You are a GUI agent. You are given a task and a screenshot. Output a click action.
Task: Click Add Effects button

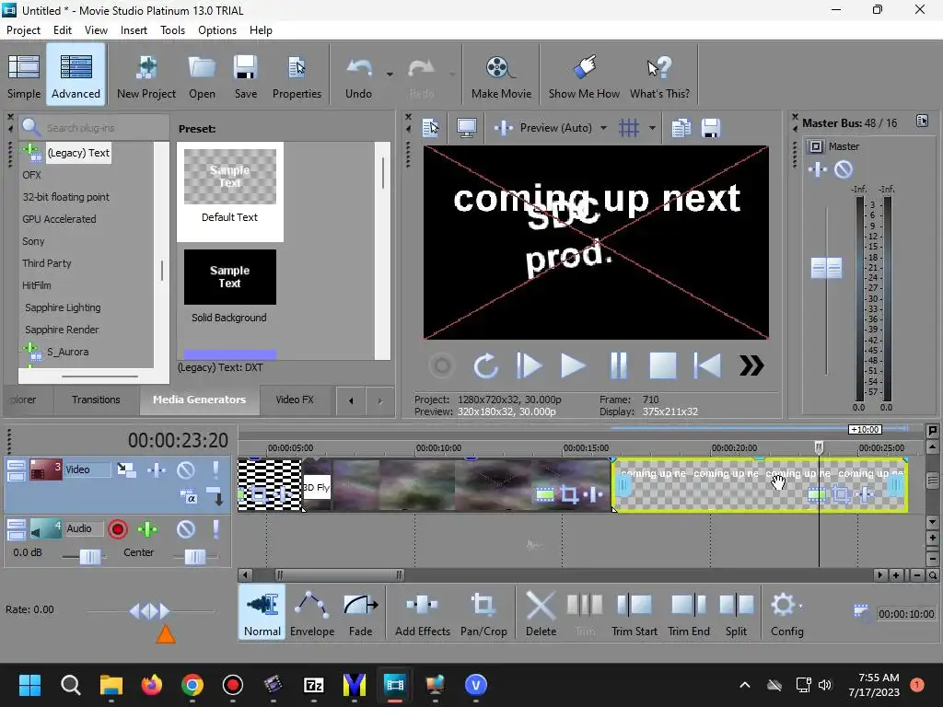pyautogui.click(x=422, y=613)
